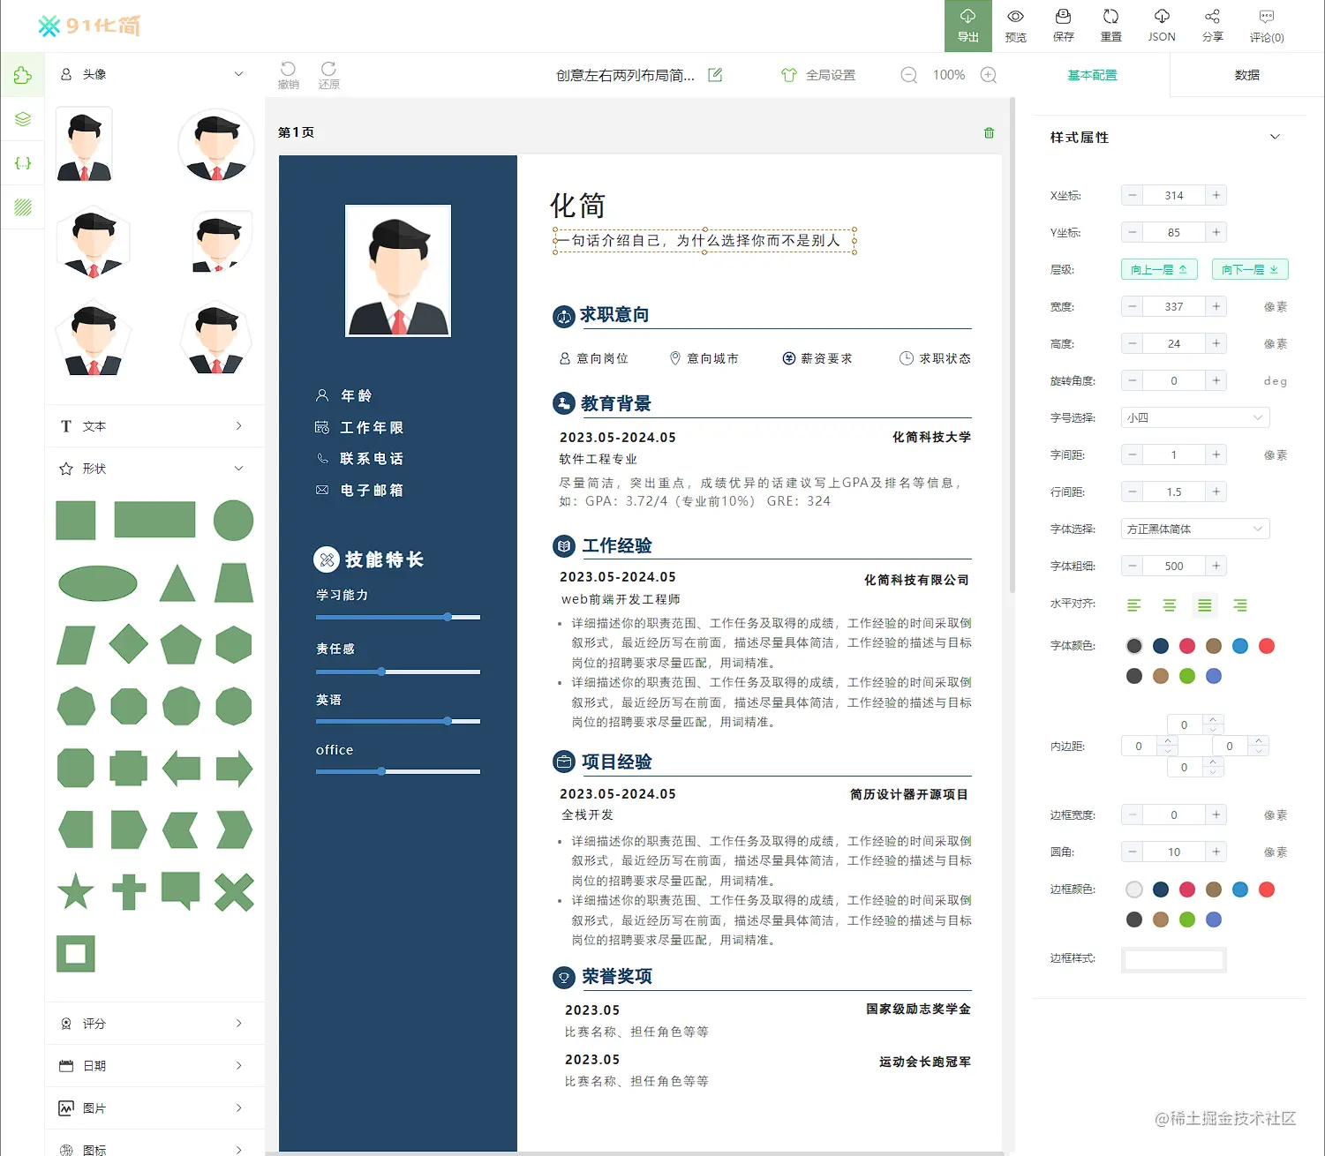Viewport: 1325px width, 1156px height.
Task: Expand the 文本 text section
Action: pyautogui.click(x=154, y=426)
